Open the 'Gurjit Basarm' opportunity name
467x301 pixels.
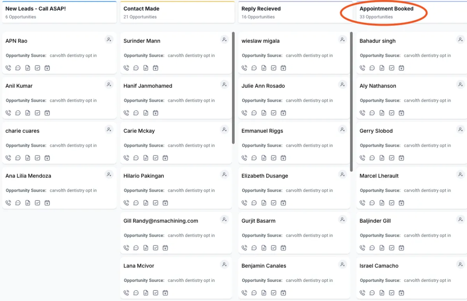pyautogui.click(x=258, y=221)
